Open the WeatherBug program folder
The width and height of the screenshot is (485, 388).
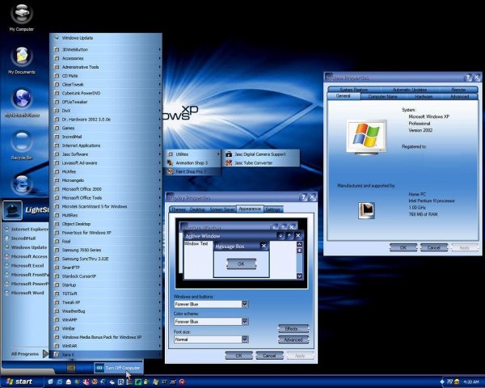[x=108, y=311]
